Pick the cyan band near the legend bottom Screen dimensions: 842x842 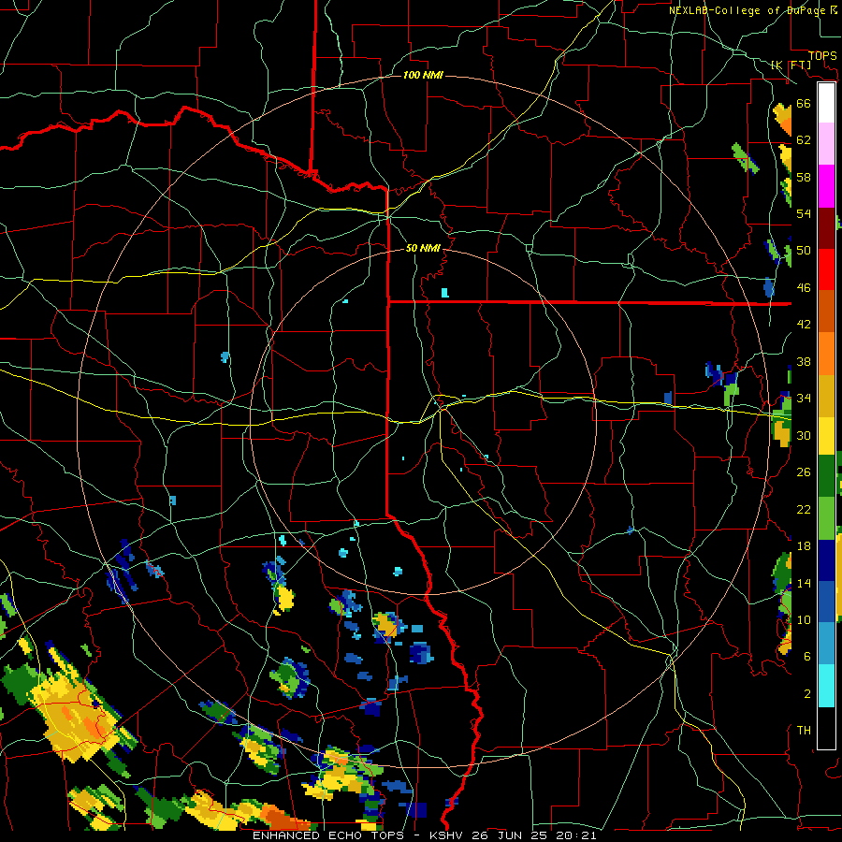[x=826, y=686]
